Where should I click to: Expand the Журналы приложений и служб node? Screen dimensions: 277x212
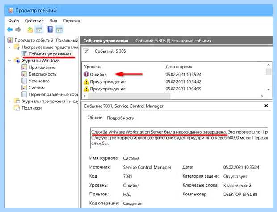(x=10, y=101)
